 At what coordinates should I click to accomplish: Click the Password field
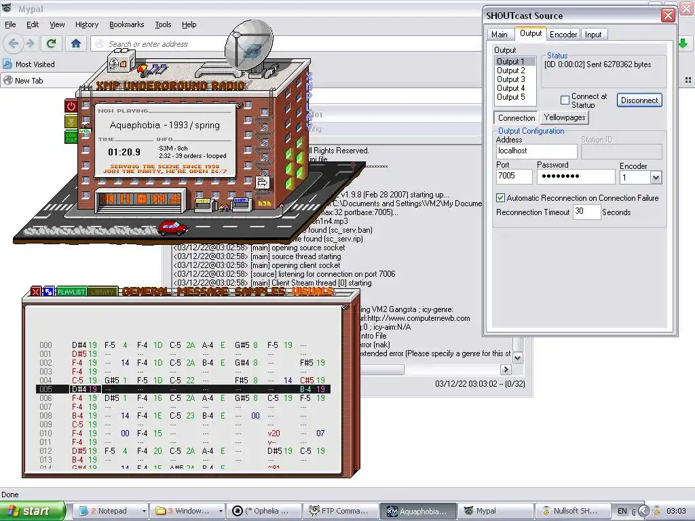coord(576,176)
